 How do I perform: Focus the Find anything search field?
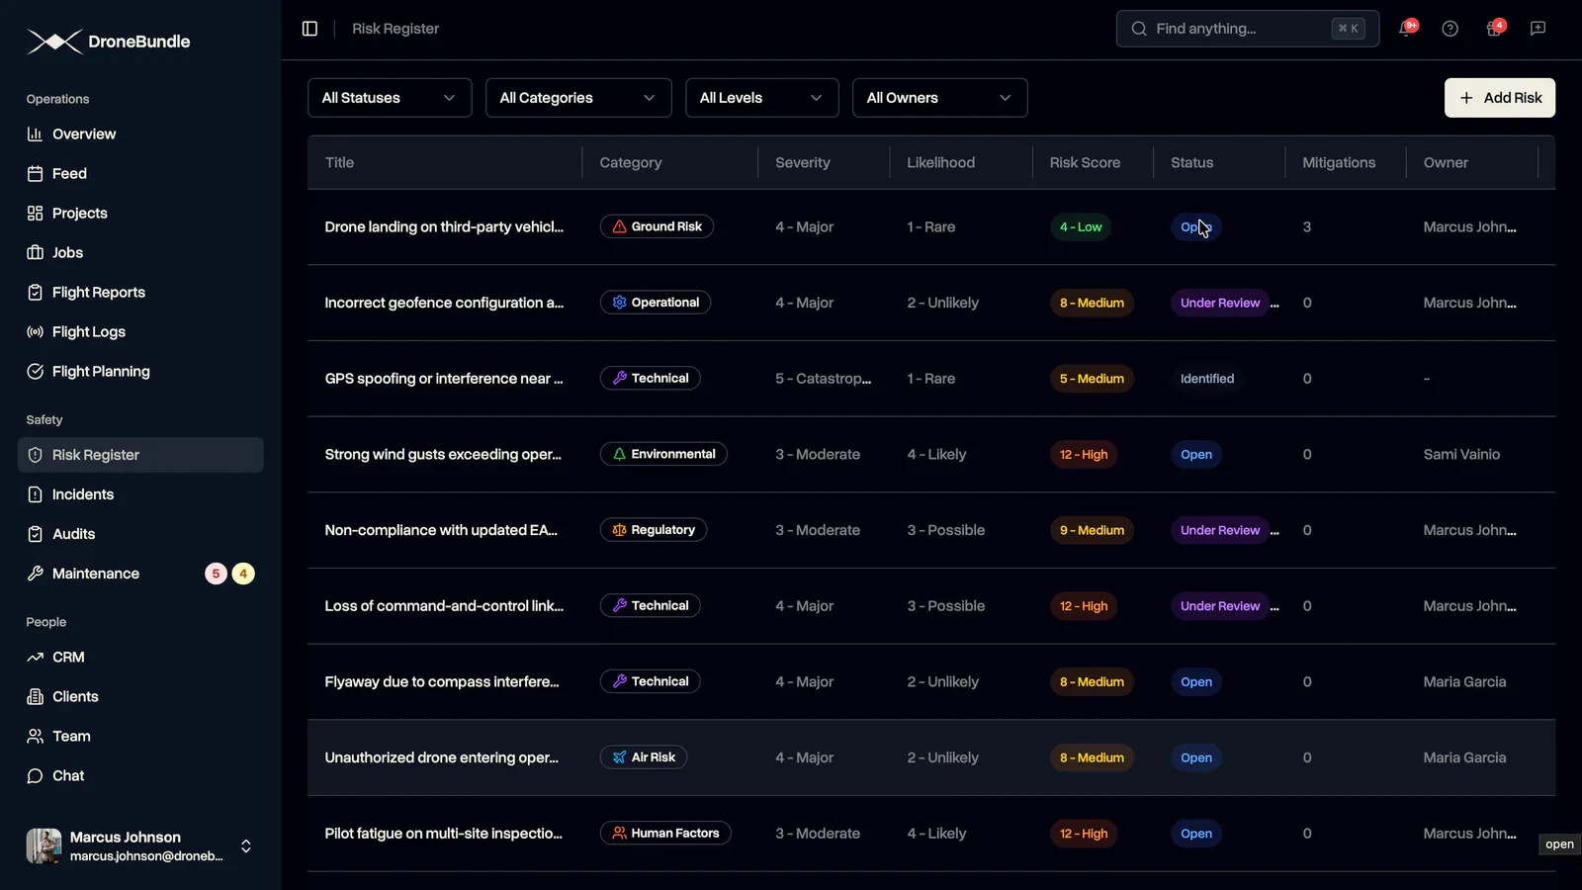click(x=1248, y=29)
